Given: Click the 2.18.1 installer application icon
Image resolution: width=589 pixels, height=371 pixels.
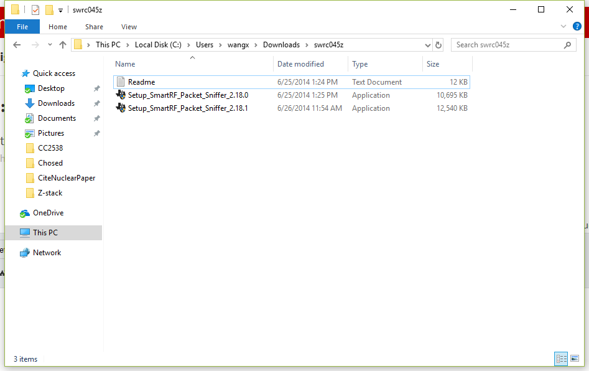Looking at the screenshot, I should tap(121, 108).
